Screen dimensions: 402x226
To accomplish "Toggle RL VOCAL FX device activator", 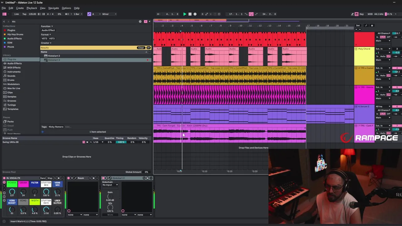I will coord(4,178).
